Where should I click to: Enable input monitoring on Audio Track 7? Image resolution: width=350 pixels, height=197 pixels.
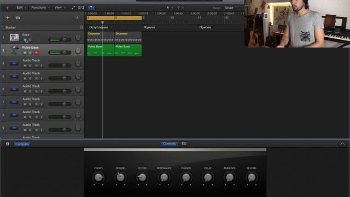[x=42, y=105]
